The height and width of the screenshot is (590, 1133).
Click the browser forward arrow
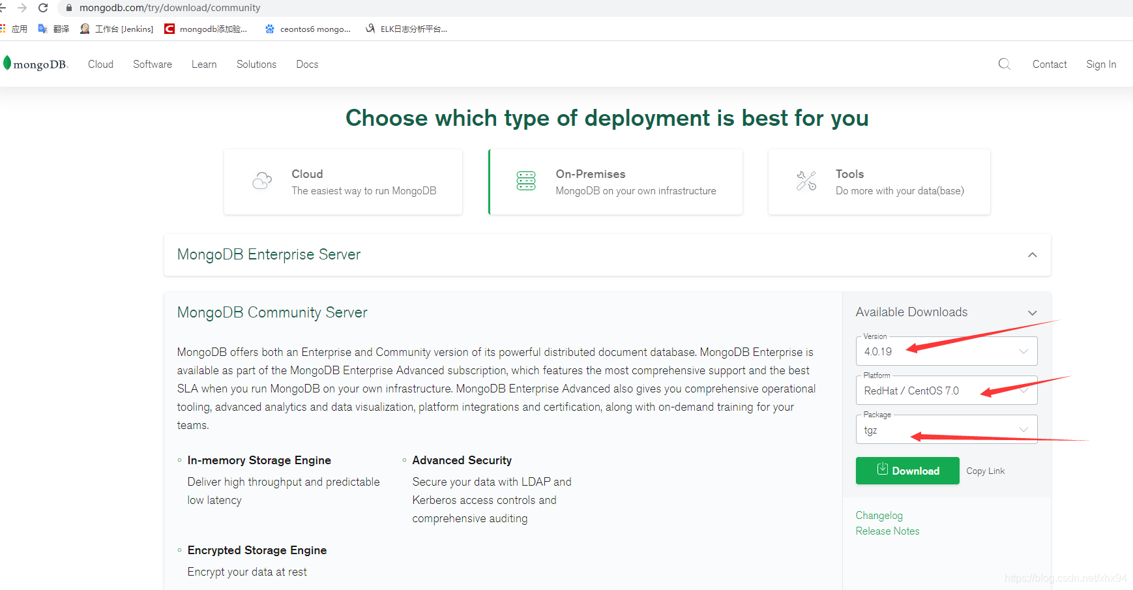click(22, 8)
